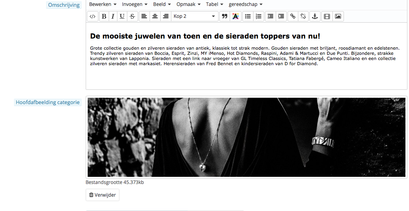Screen dimensions: 409x211
Task: Click the category main image thumbnail
Action: pyautogui.click(x=246, y=137)
